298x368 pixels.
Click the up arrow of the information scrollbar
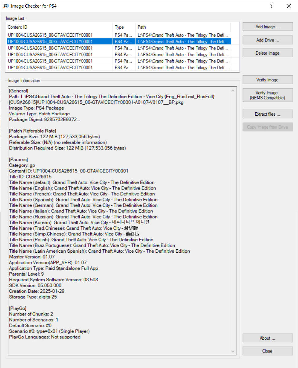tap(234, 90)
